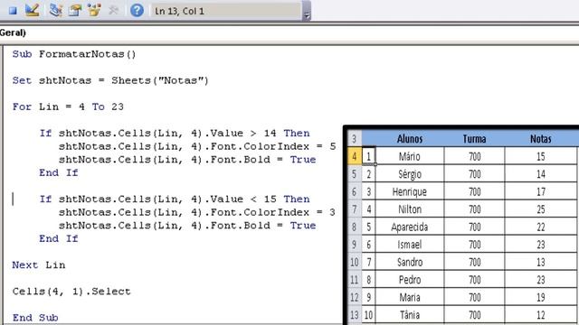The image size is (579, 325).
Task: Click Mário's Notas value 15
Action: click(x=541, y=156)
